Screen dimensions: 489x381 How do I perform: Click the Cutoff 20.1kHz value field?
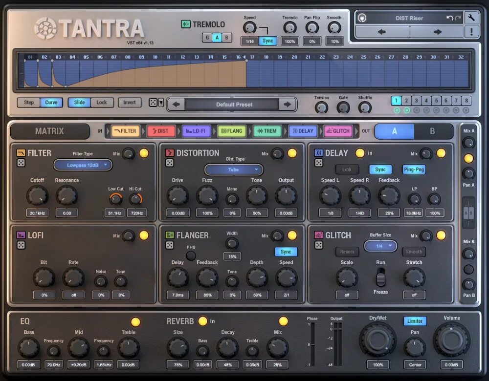[x=37, y=213]
